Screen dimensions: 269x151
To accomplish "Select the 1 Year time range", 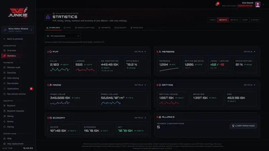I will click(x=245, y=20).
